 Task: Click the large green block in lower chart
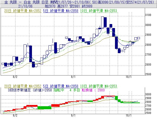(x=44, y=107)
